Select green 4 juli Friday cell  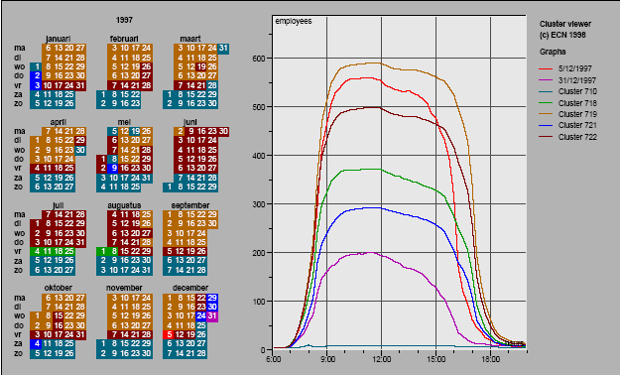click(x=36, y=251)
